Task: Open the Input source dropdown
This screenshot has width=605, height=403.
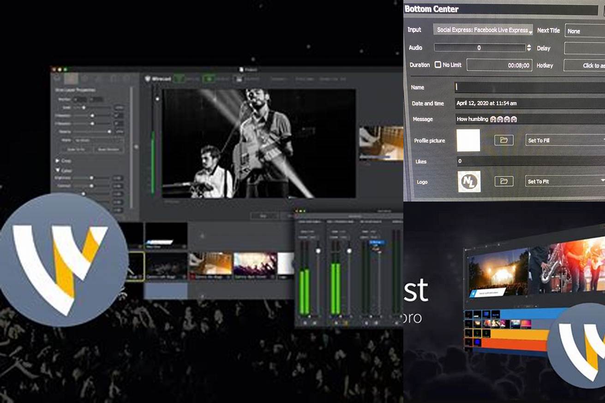Action: point(483,30)
